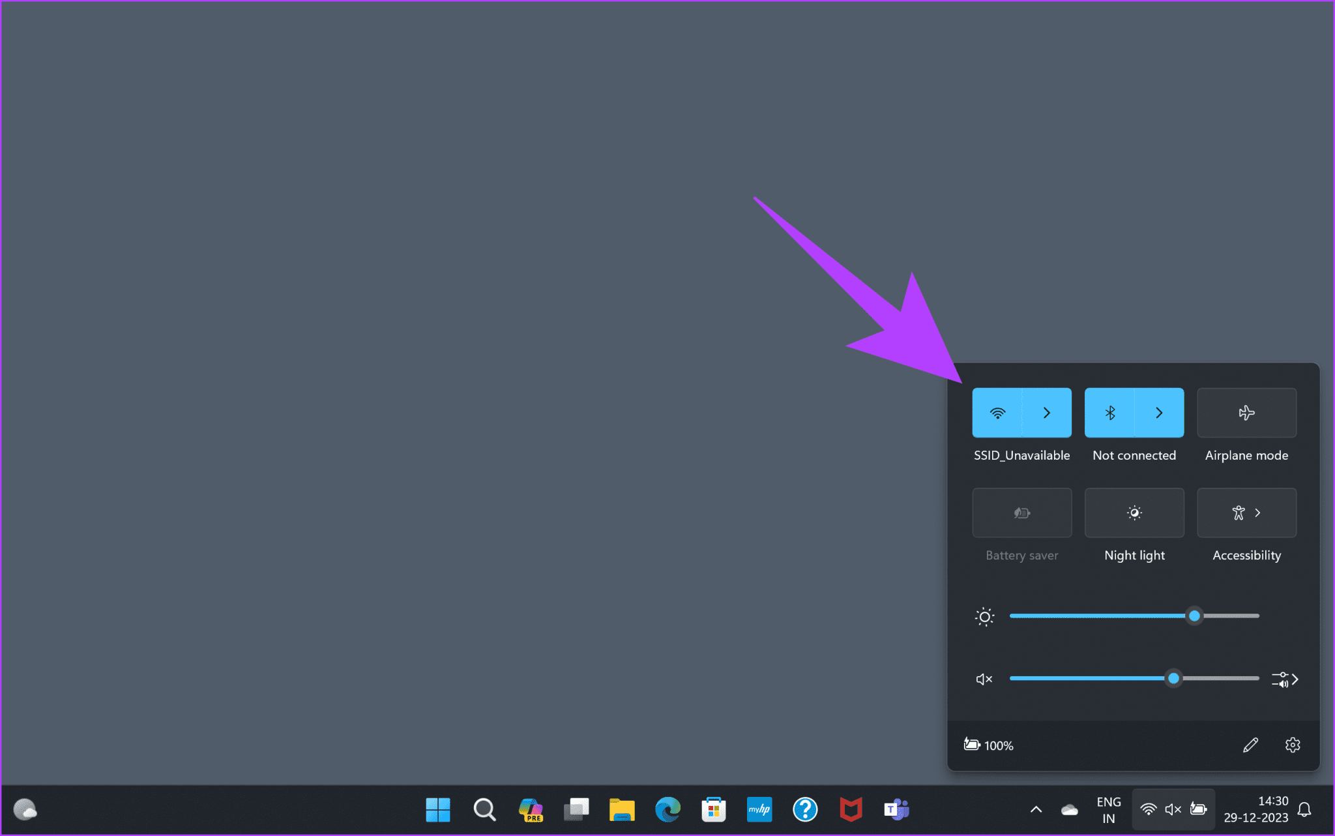The image size is (1335, 836).
Task: Adjust the brightness slider
Action: [x=1194, y=616]
